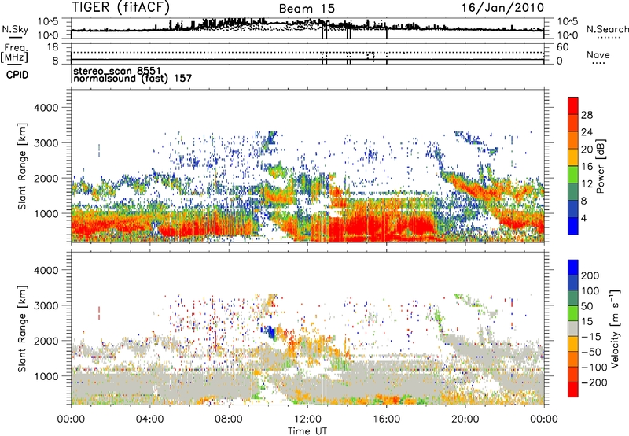Click the 'Beam 15' label

pos(307,9)
